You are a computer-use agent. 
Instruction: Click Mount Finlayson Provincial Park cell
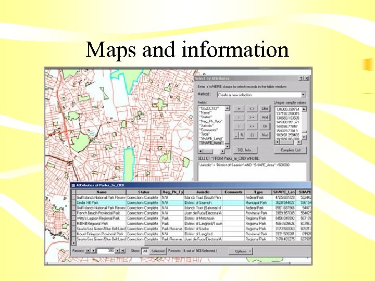point(101,234)
